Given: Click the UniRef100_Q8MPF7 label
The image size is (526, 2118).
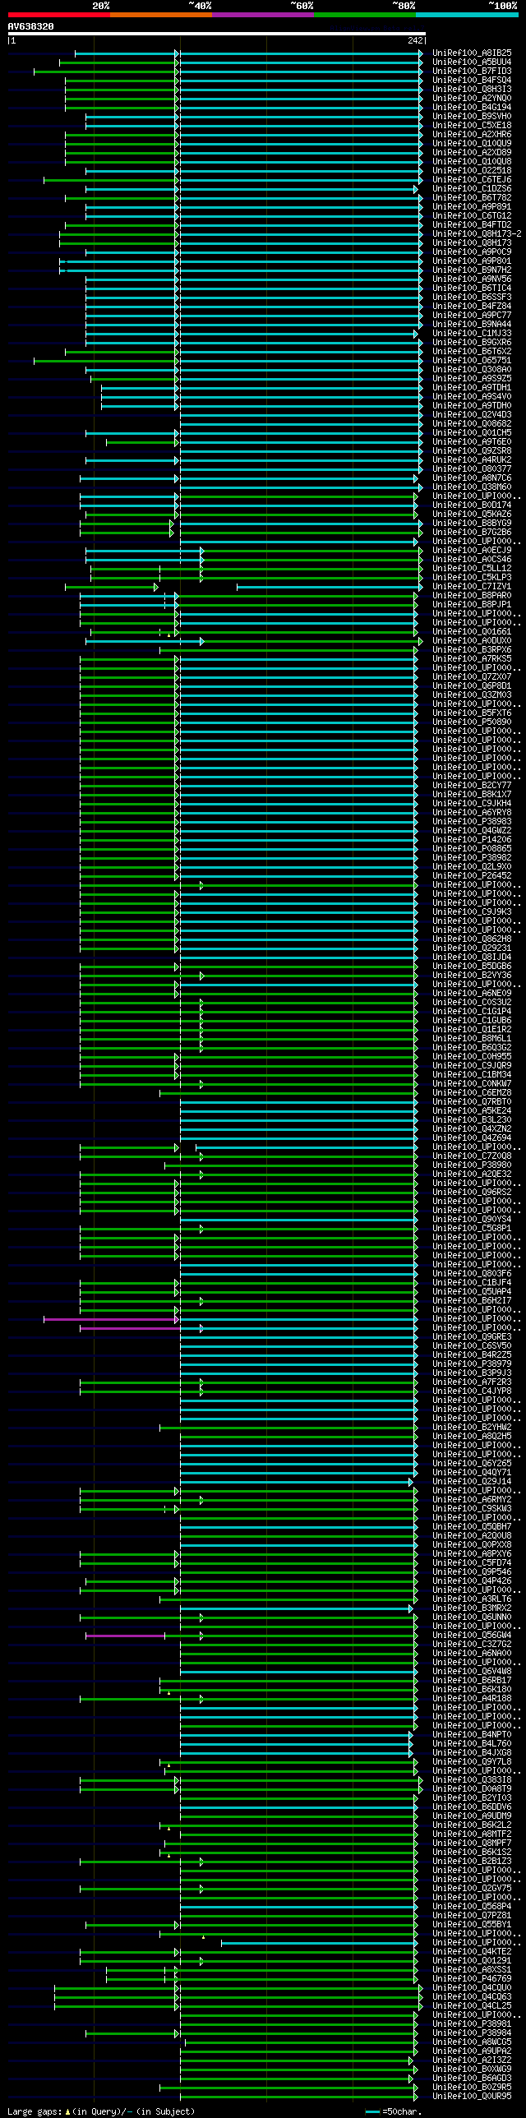Looking at the screenshot, I should [472, 1843].
